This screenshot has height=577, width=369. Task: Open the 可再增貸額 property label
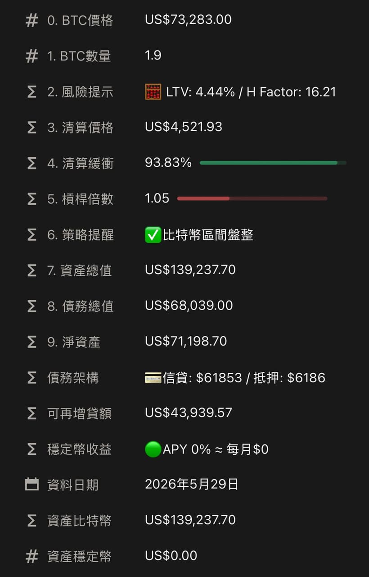tap(79, 413)
